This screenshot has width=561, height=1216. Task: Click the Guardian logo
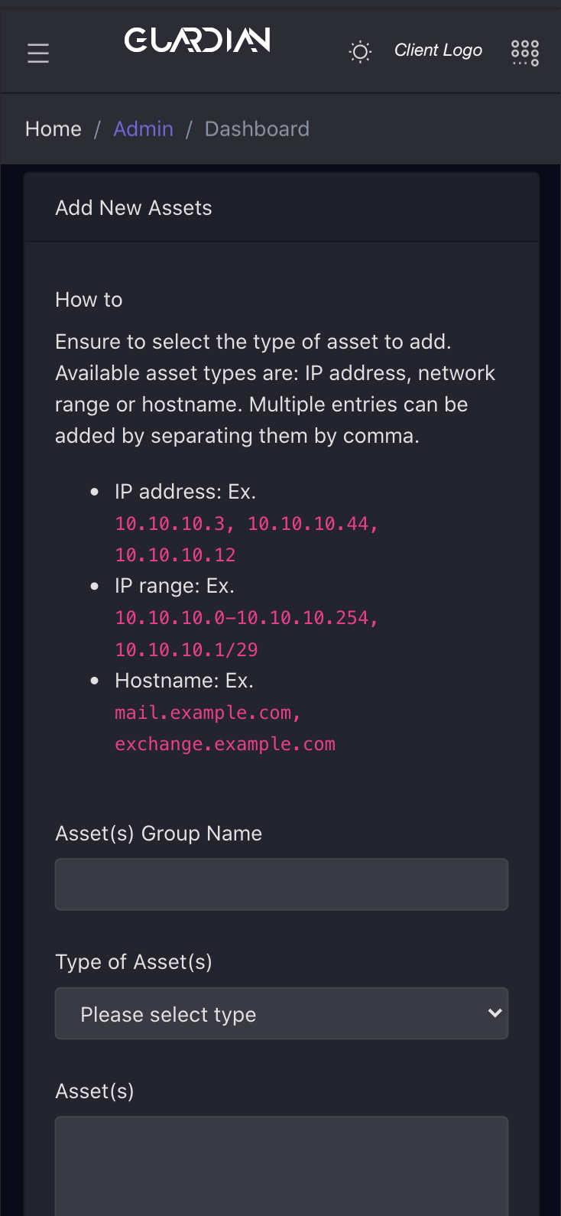[x=197, y=40]
